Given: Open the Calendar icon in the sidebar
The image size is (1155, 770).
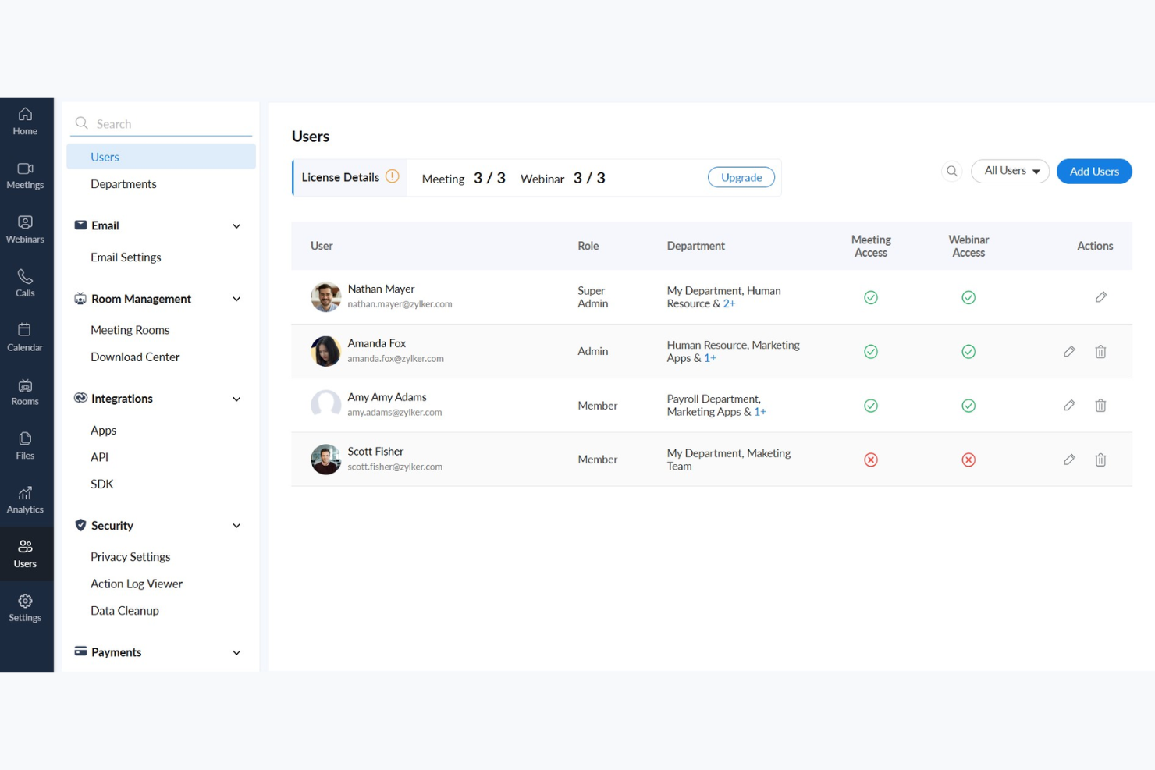Looking at the screenshot, I should [x=26, y=335].
